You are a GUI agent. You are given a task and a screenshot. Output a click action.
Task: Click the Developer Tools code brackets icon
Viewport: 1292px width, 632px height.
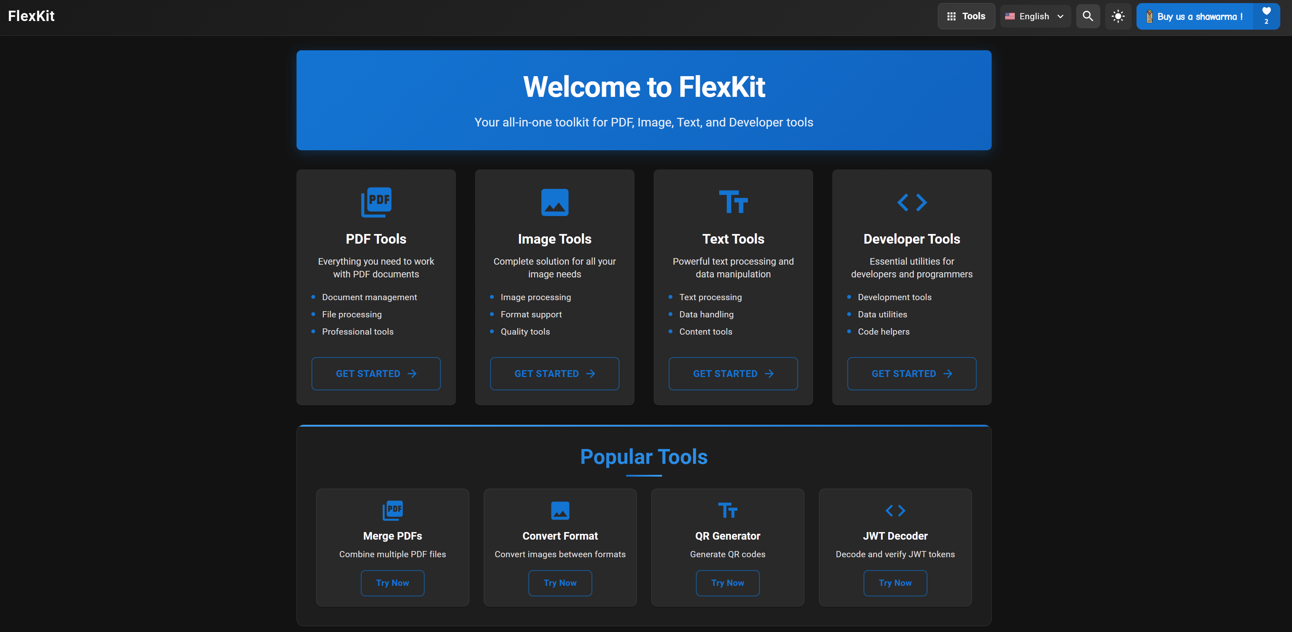[x=911, y=202]
